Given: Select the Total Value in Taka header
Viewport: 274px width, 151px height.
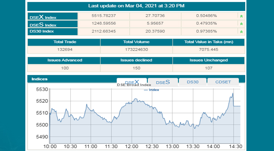Looking at the screenshot, I should (209, 42).
